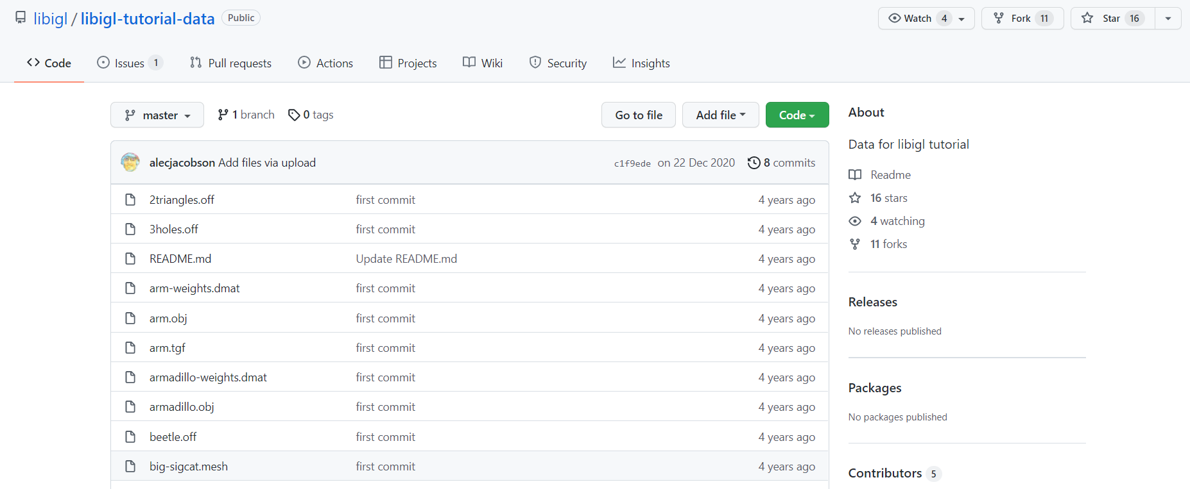The width and height of the screenshot is (1190, 489).
Task: Expand the Add file dropdown
Action: 720,115
